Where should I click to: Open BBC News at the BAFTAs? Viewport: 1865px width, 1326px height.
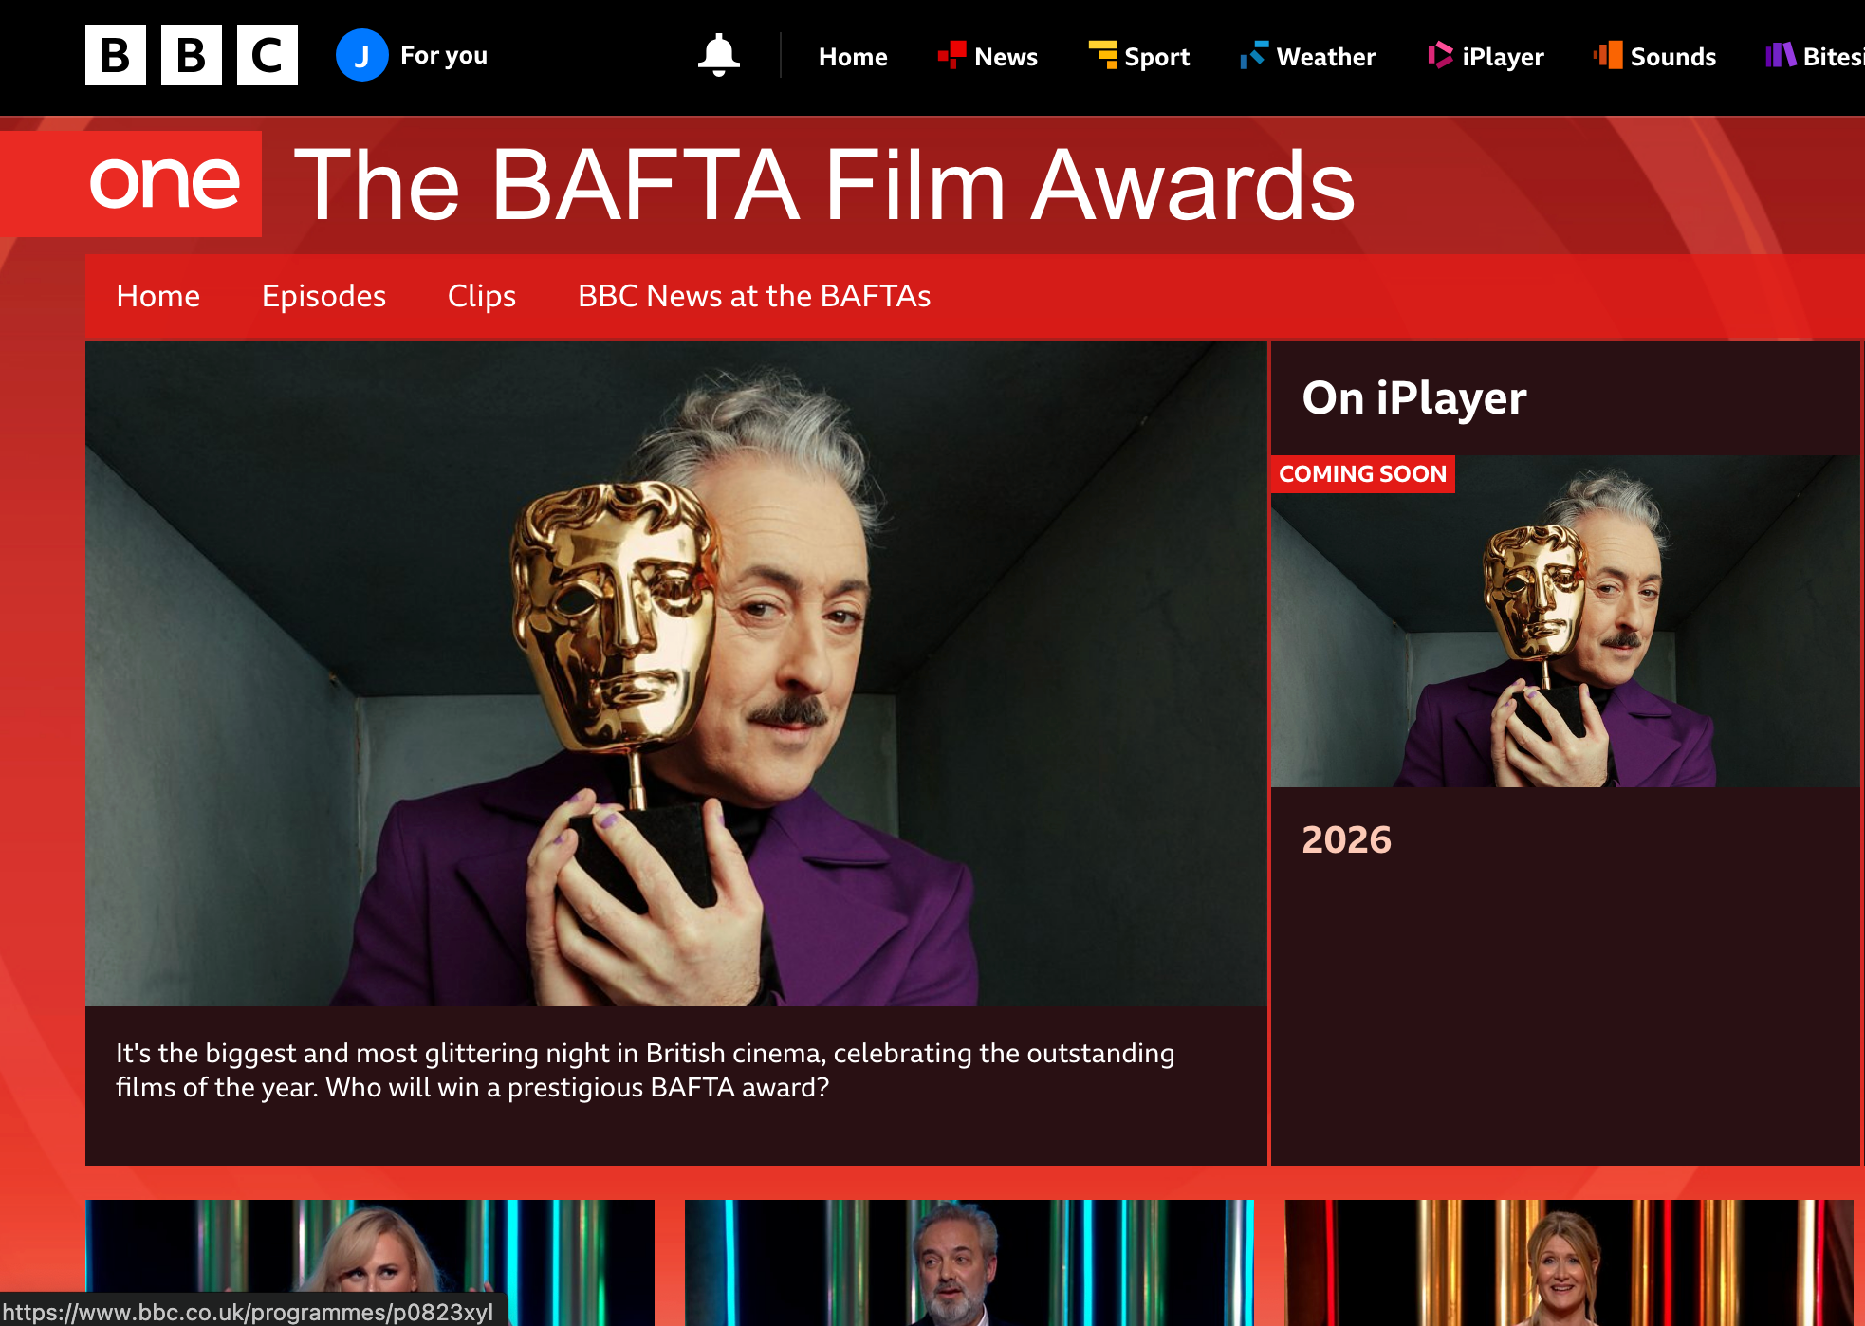753,296
